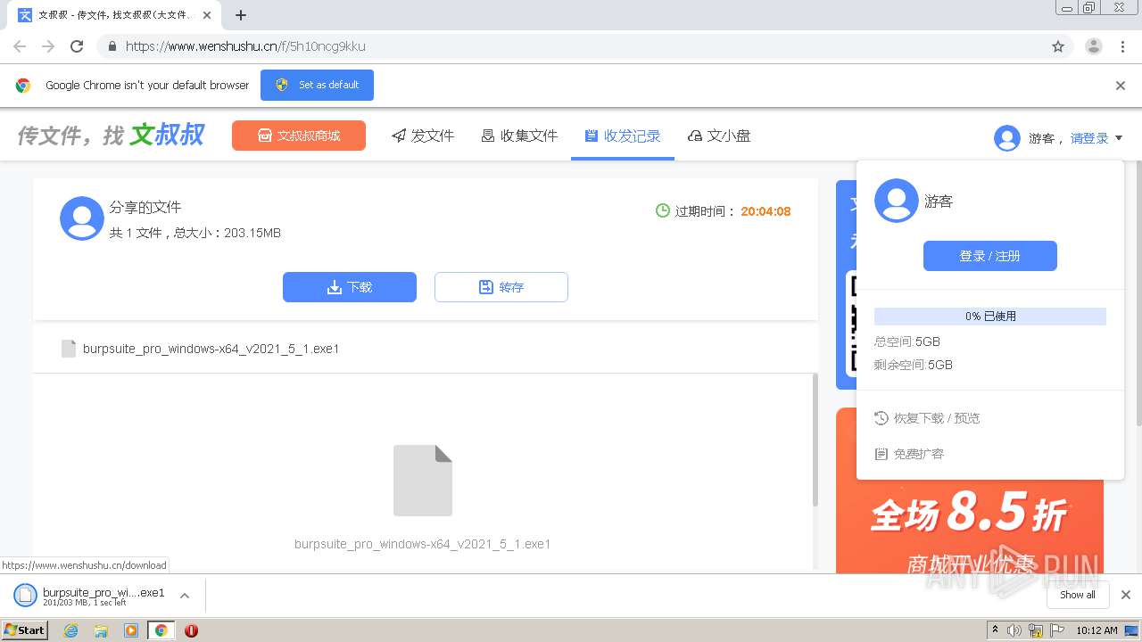This screenshot has width=1142, height=642.
Task: Click the sharer avatar icon
Action: pos(82,218)
